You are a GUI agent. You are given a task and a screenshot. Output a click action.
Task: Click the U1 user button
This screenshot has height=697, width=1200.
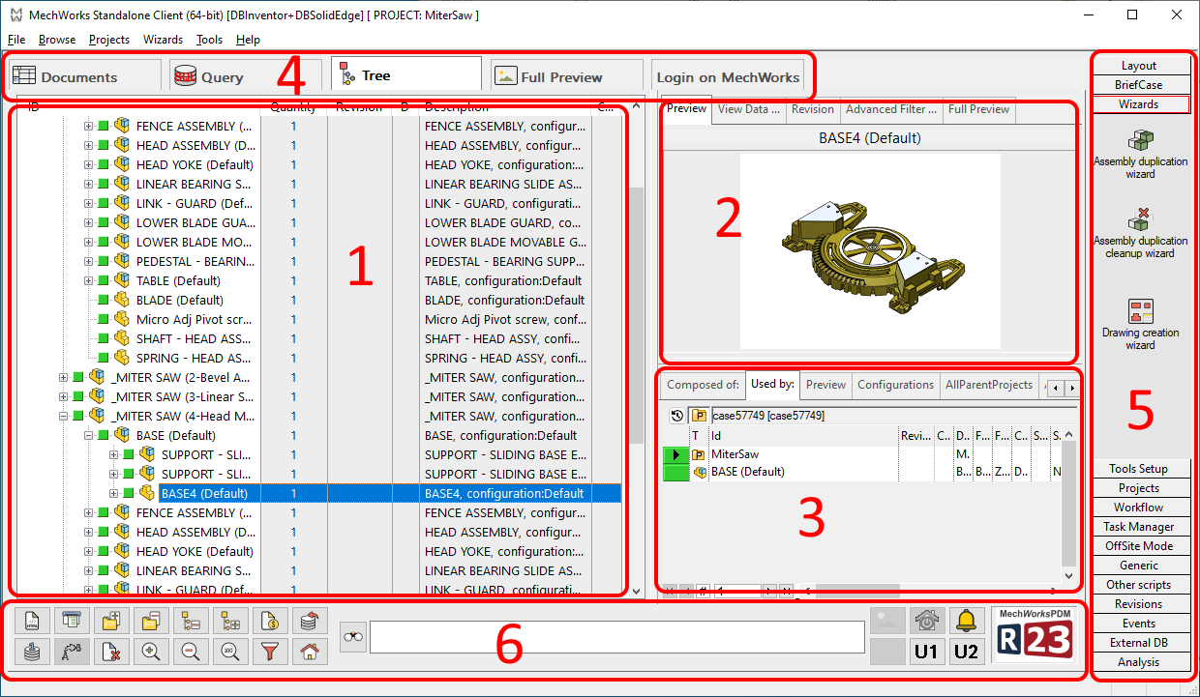(x=927, y=652)
